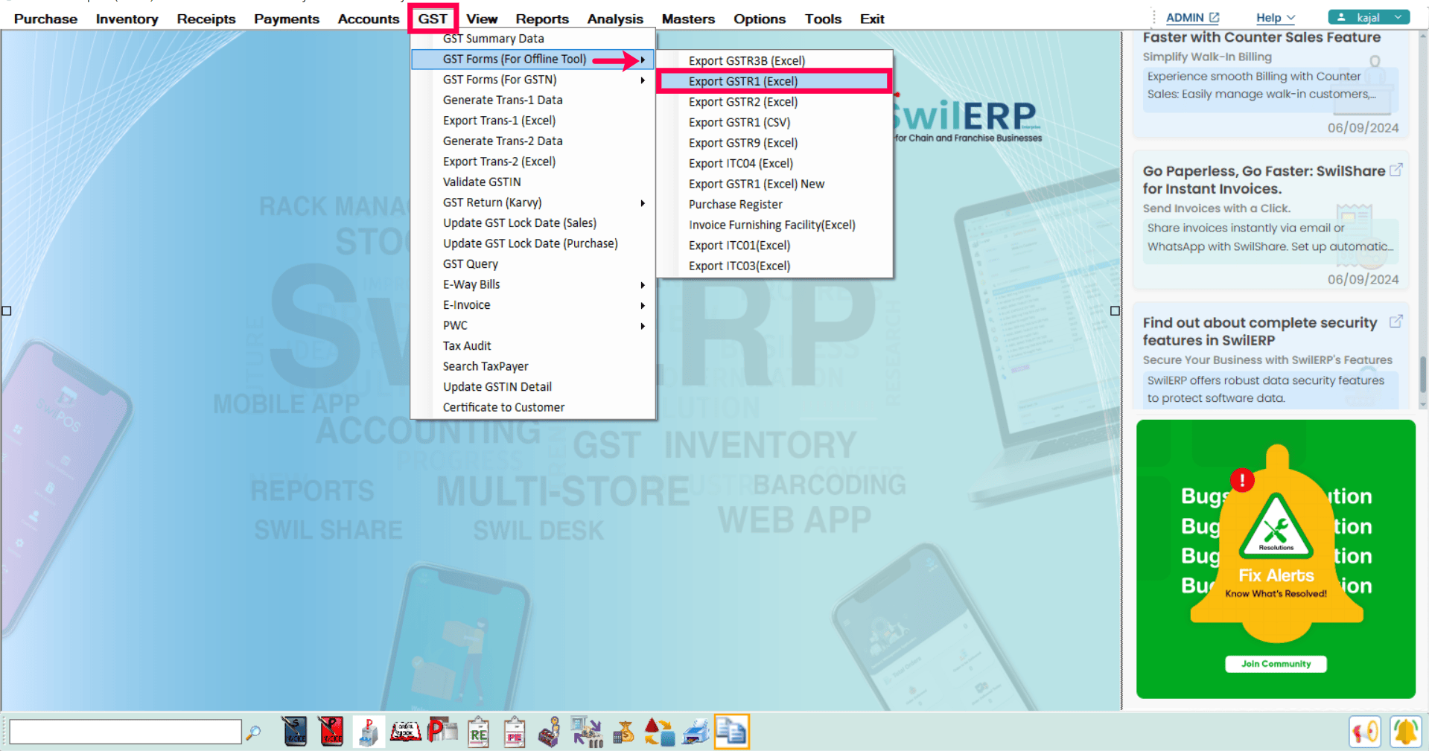Expand E-Invoice submenu arrow
Image resolution: width=1429 pixels, height=751 pixels.
[x=643, y=305]
